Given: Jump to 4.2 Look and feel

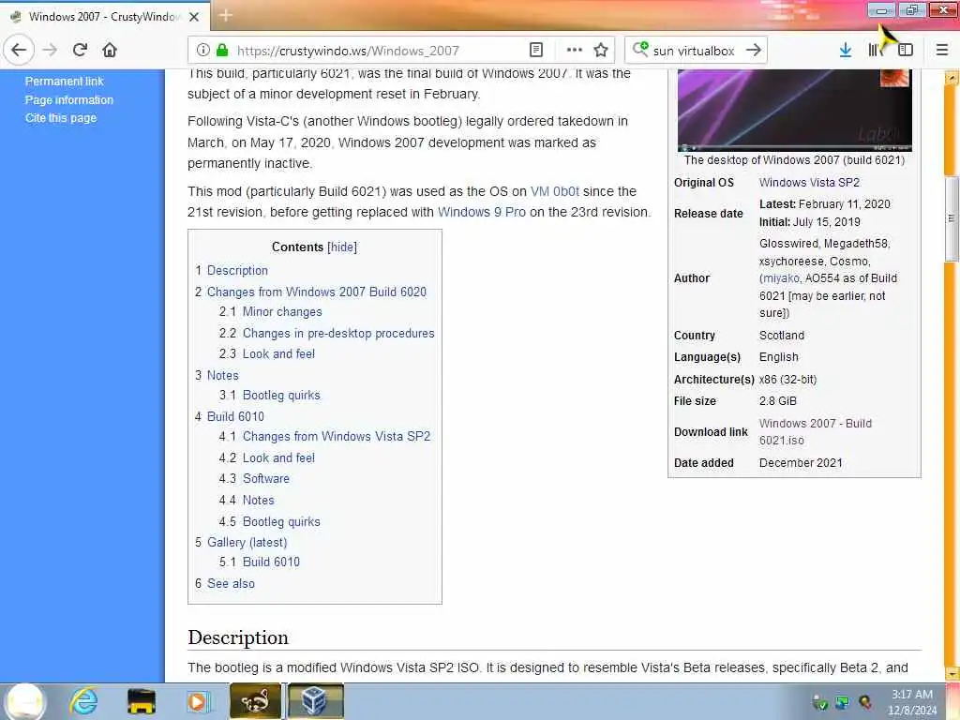Looking at the screenshot, I should [x=267, y=457].
